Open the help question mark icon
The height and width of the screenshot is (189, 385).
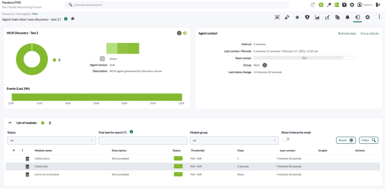(x=344, y=5)
